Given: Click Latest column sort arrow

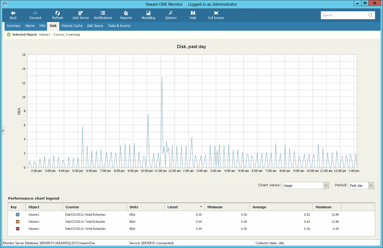Looking at the screenshot, I should click(201, 207).
